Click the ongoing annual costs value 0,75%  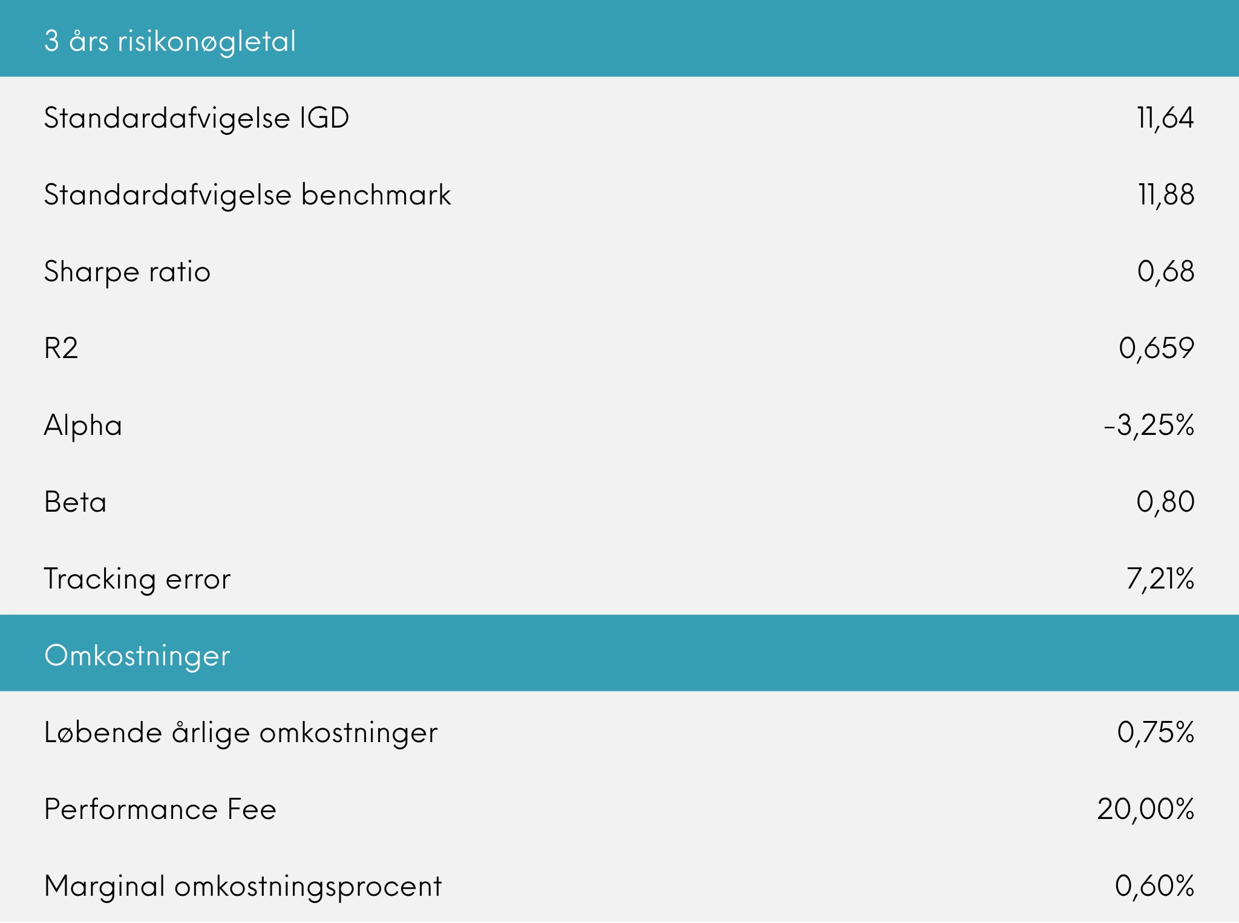[1156, 732]
